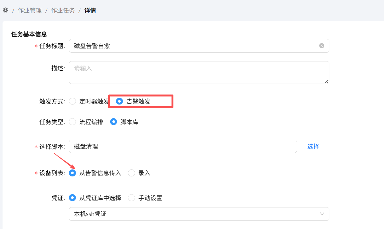Pick the 从凭证库中选择 credential option
This screenshot has width=384, height=229.
pos(73,198)
